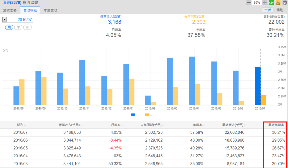This screenshot has width=288, height=168.
Task: Click the 2016/07 date field
Action: (20, 20)
